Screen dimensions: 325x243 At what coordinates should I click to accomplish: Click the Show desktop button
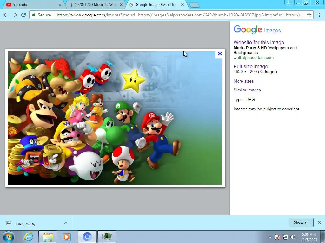pyautogui.click(x=322, y=237)
